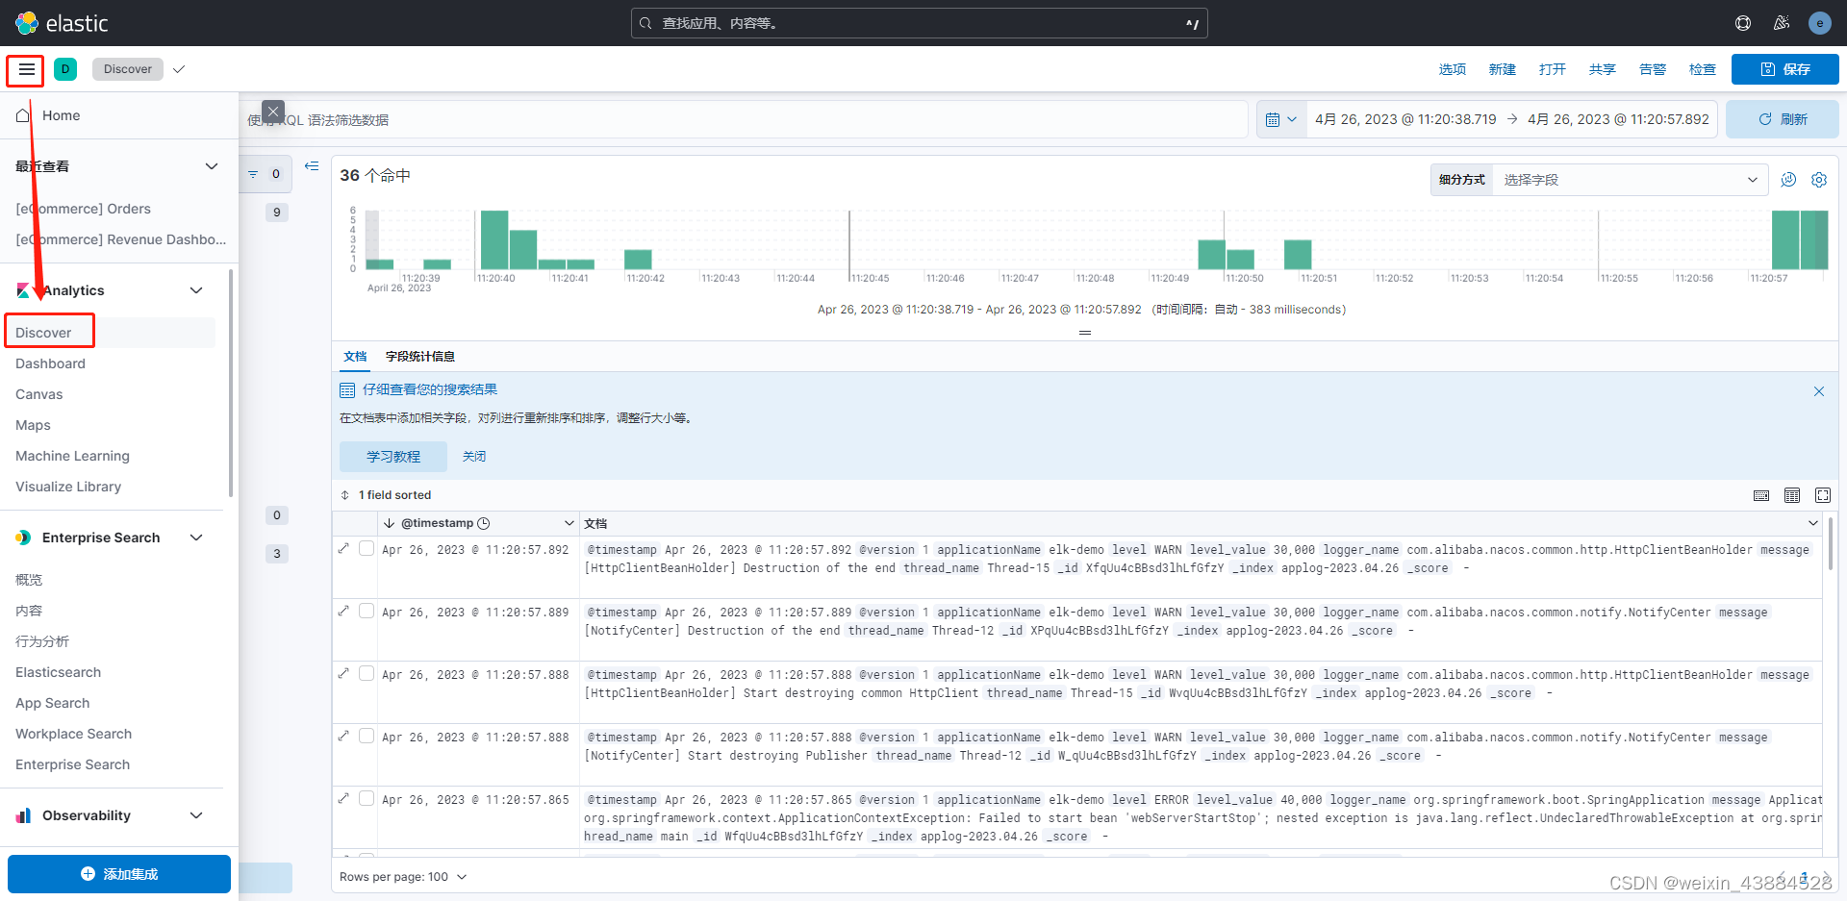Click the blue Save button
This screenshot has height=901, width=1847.
(1785, 69)
